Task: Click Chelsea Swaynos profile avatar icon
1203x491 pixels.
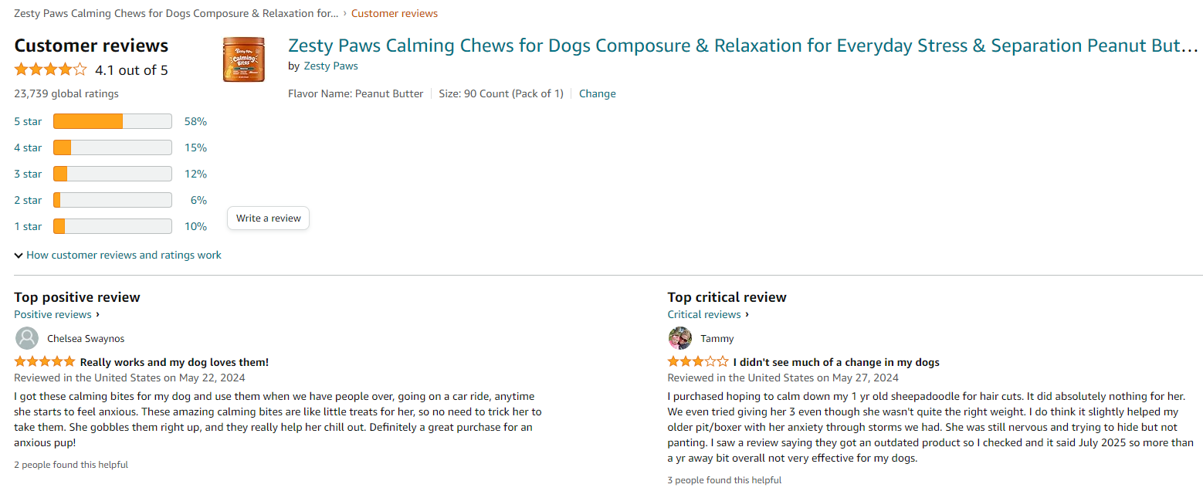Action: 27,338
